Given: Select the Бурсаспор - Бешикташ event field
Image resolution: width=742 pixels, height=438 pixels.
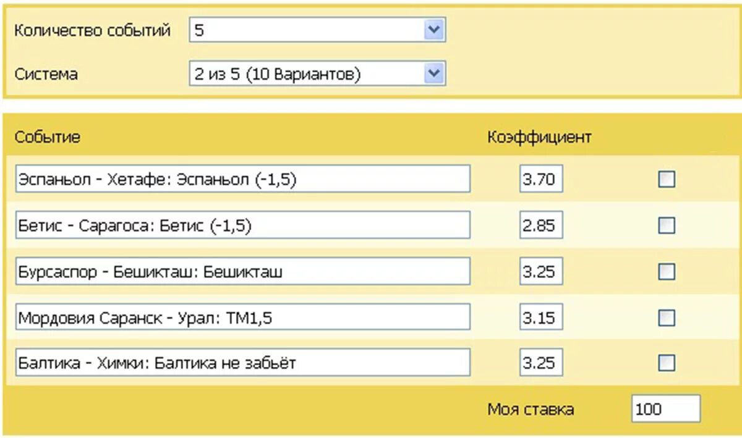Looking at the screenshot, I should coord(242,271).
